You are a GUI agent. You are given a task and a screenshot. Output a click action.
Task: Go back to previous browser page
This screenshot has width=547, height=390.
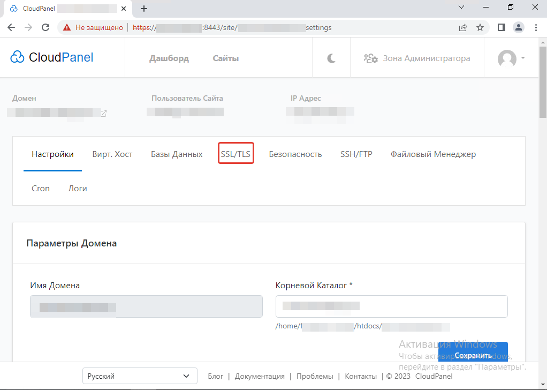tap(11, 27)
